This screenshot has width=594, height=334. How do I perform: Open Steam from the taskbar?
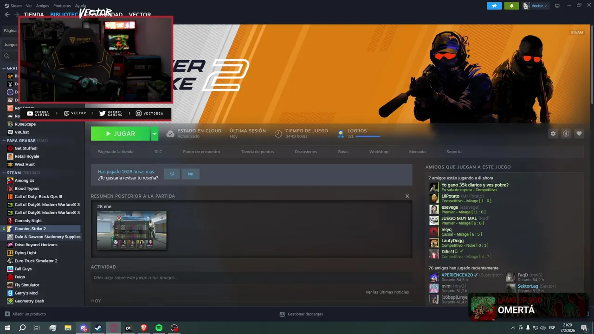tap(98, 328)
